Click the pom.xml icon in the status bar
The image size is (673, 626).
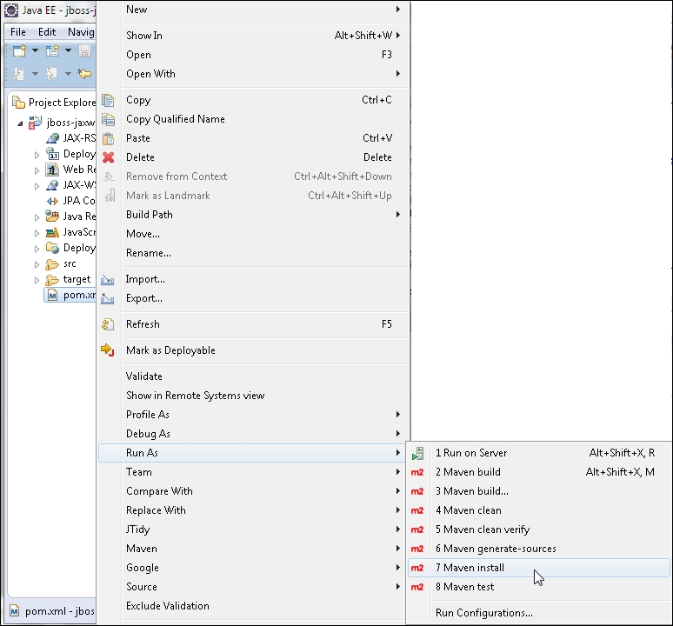click(x=14, y=611)
